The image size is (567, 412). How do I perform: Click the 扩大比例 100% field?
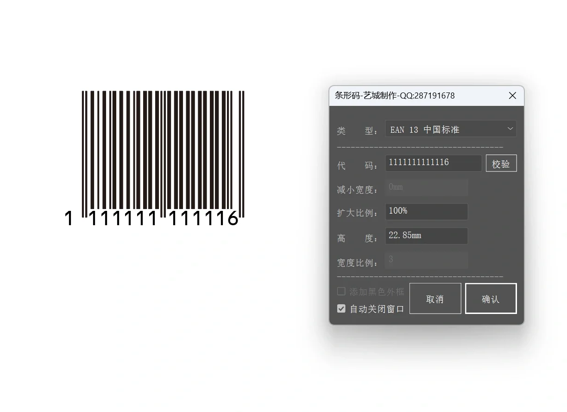427,211
